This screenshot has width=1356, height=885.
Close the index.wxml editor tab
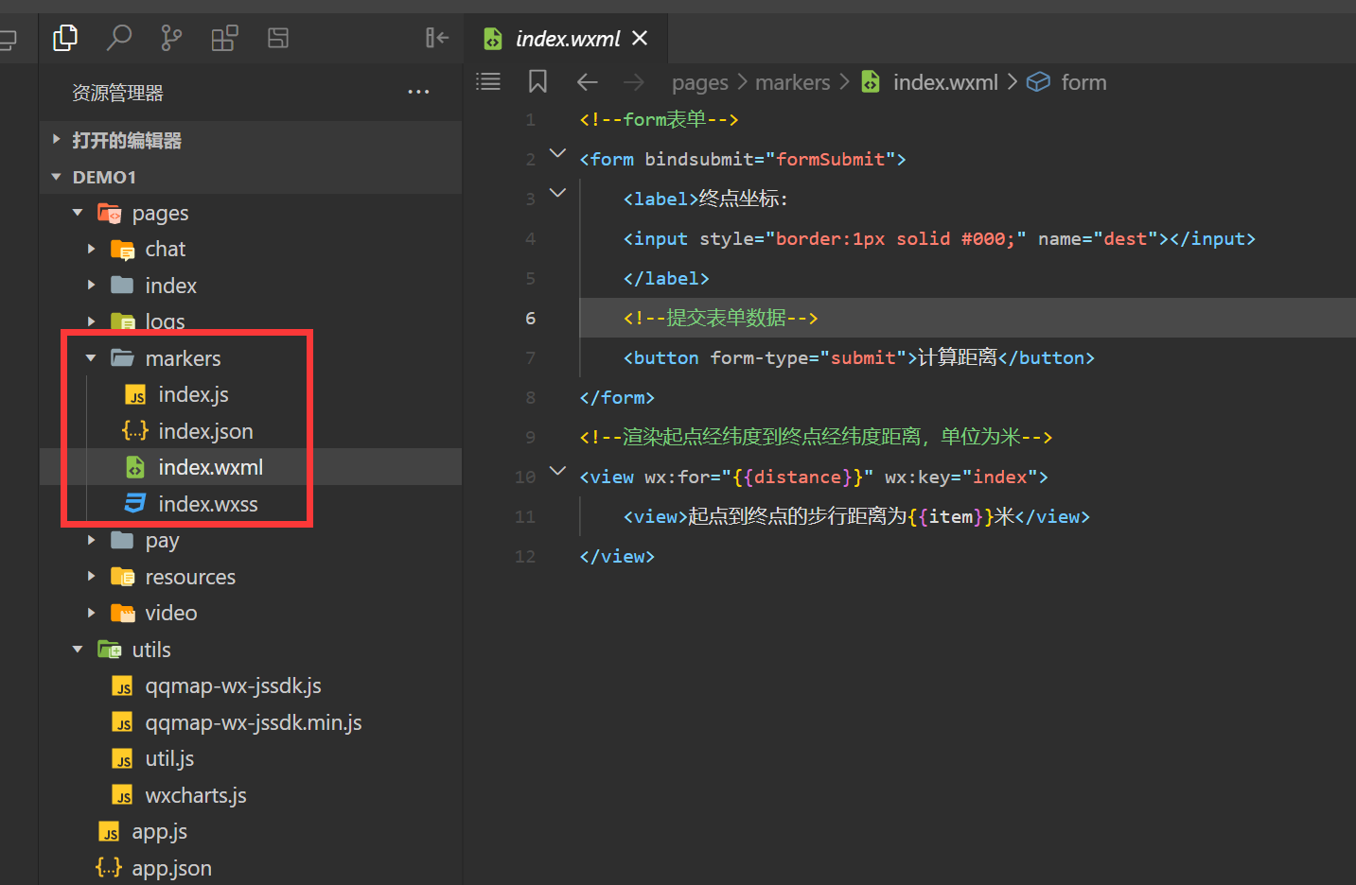click(640, 38)
